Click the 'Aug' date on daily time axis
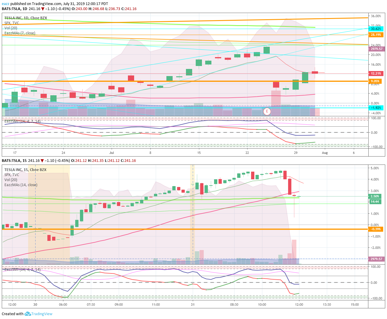This screenshot has height=319, width=387. click(325, 153)
